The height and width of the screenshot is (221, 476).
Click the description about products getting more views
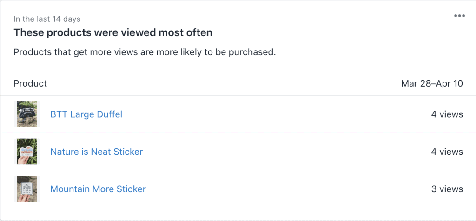(145, 52)
